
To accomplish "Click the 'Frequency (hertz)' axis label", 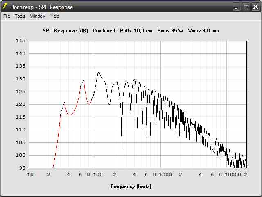I will click(x=131, y=186).
